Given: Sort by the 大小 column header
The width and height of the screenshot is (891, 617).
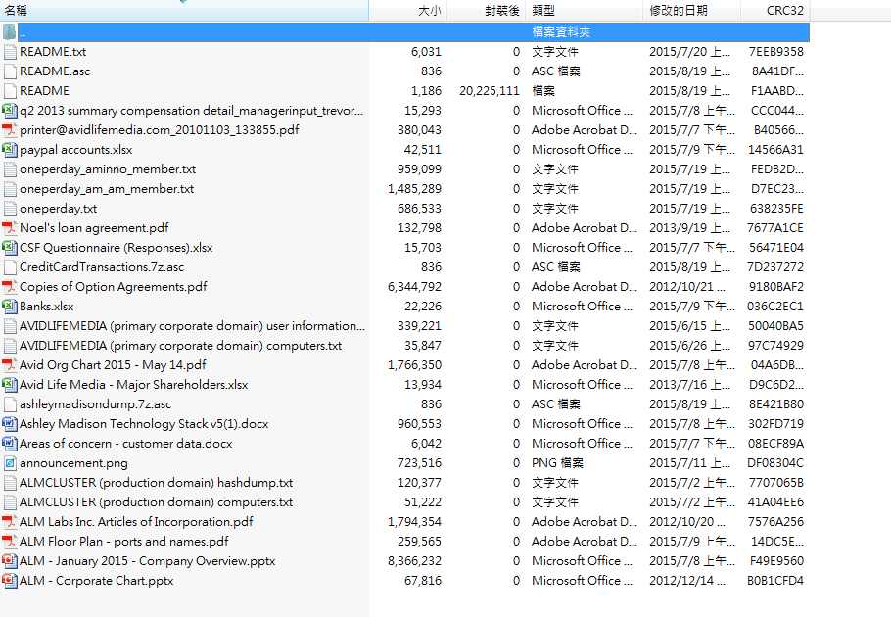Looking at the screenshot, I should (408, 10).
